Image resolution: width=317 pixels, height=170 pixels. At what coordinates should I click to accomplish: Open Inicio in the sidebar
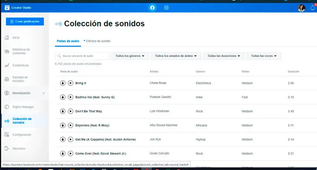(16, 38)
